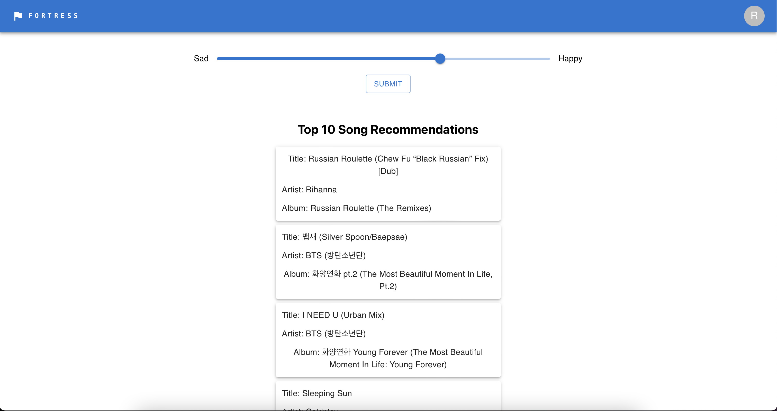Click BTS artist in I NEED U card
Image resolution: width=777 pixels, height=411 pixels.
323,334
